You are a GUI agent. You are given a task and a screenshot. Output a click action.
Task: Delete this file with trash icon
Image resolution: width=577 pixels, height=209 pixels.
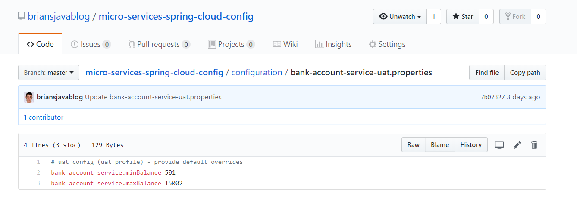534,145
